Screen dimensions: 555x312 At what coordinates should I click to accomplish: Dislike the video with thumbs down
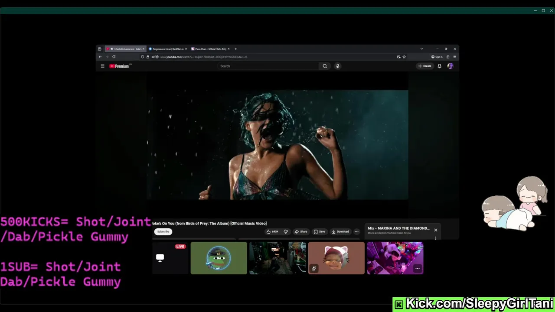coord(285,231)
